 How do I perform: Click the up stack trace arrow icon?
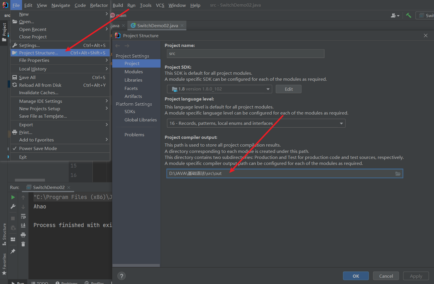pyautogui.click(x=23, y=197)
